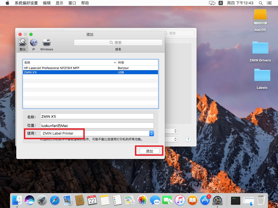Open Maps from the Dock
This screenshot has width=278, height=208.
(130, 200)
